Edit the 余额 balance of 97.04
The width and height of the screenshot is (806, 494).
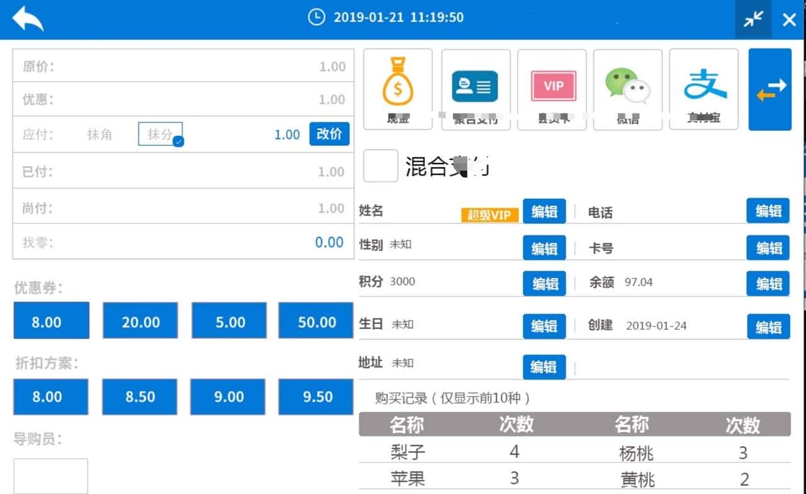pyautogui.click(x=768, y=284)
